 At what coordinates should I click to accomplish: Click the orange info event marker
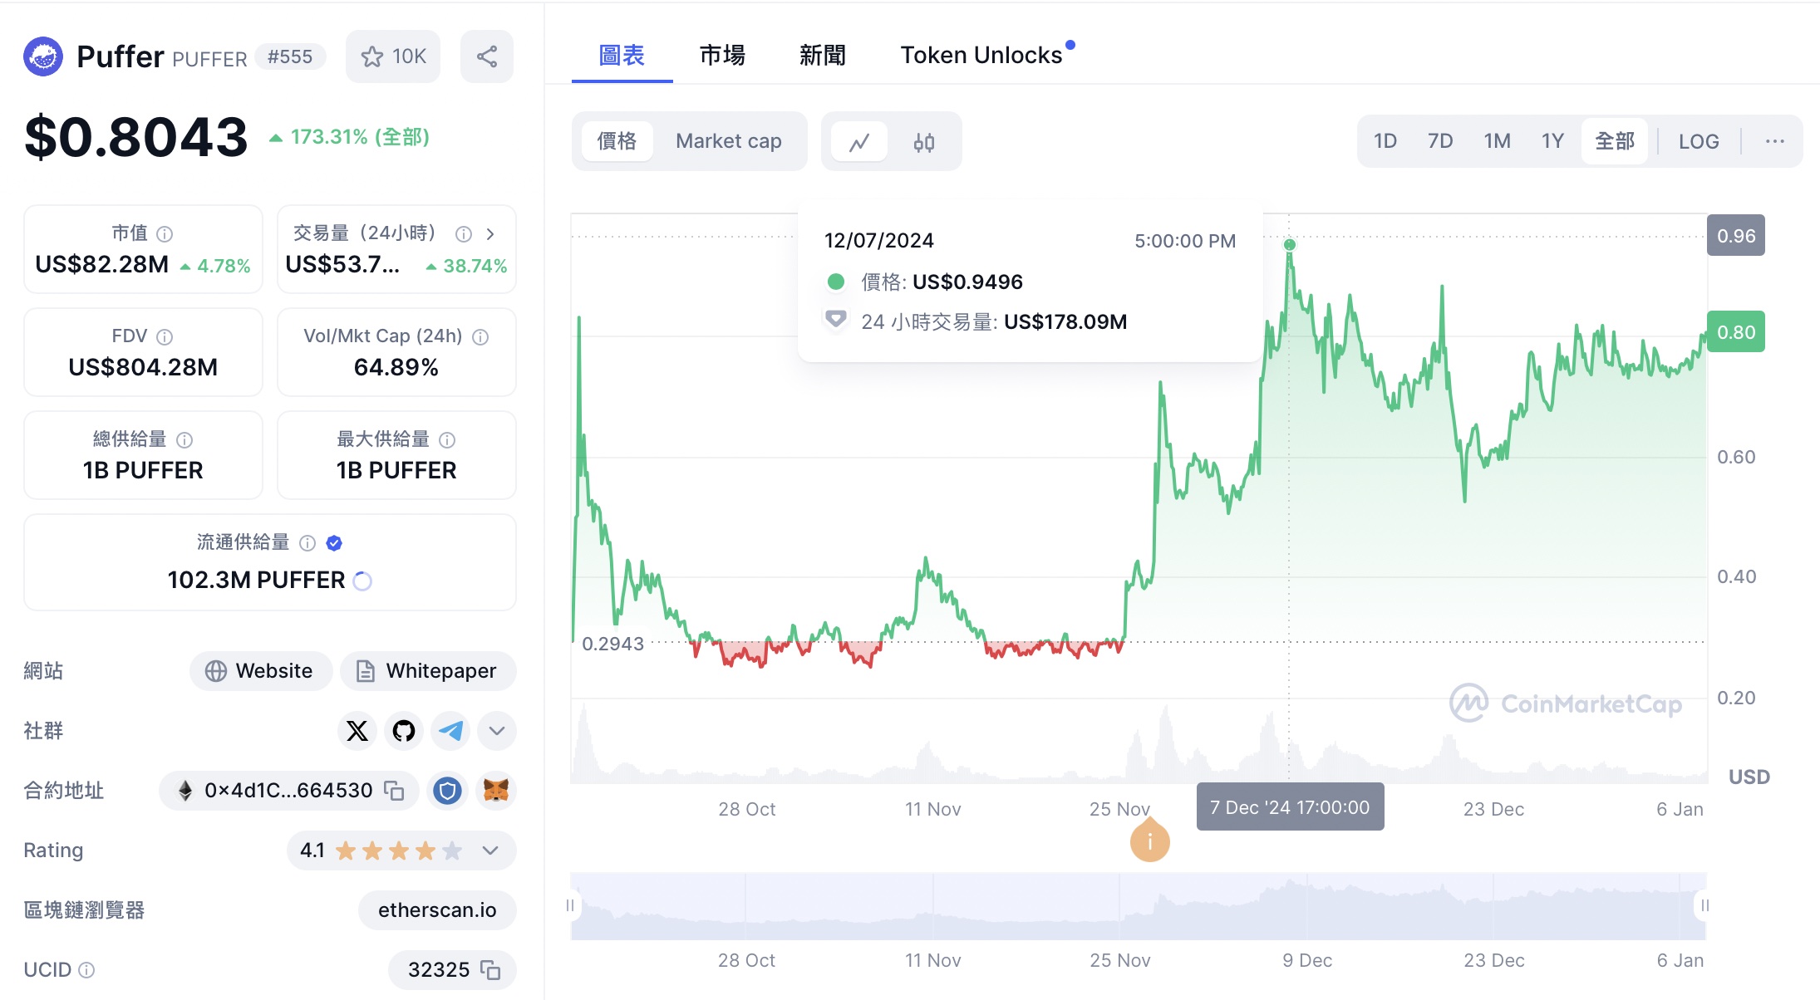pos(1150,842)
